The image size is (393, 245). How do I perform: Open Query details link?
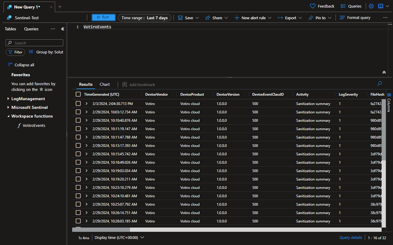(350, 237)
